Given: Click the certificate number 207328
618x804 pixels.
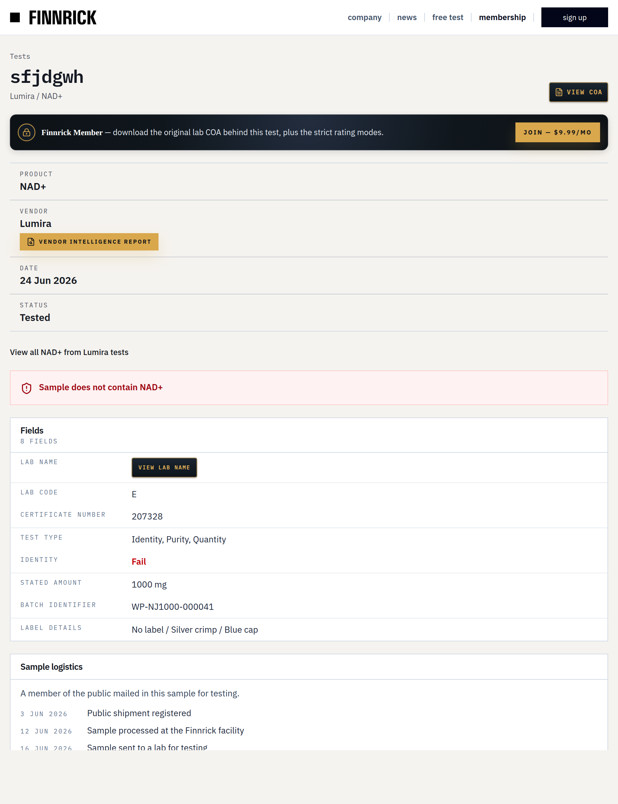Looking at the screenshot, I should tap(147, 516).
